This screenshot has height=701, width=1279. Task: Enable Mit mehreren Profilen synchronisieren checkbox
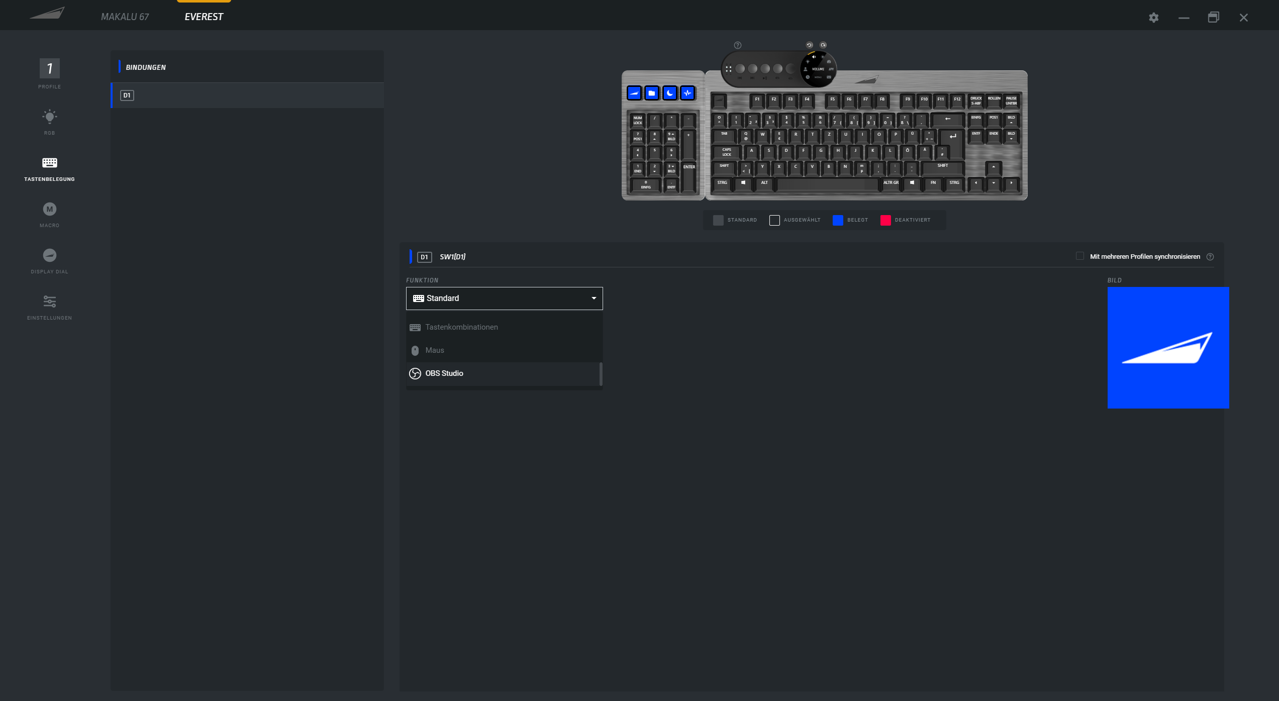point(1079,256)
